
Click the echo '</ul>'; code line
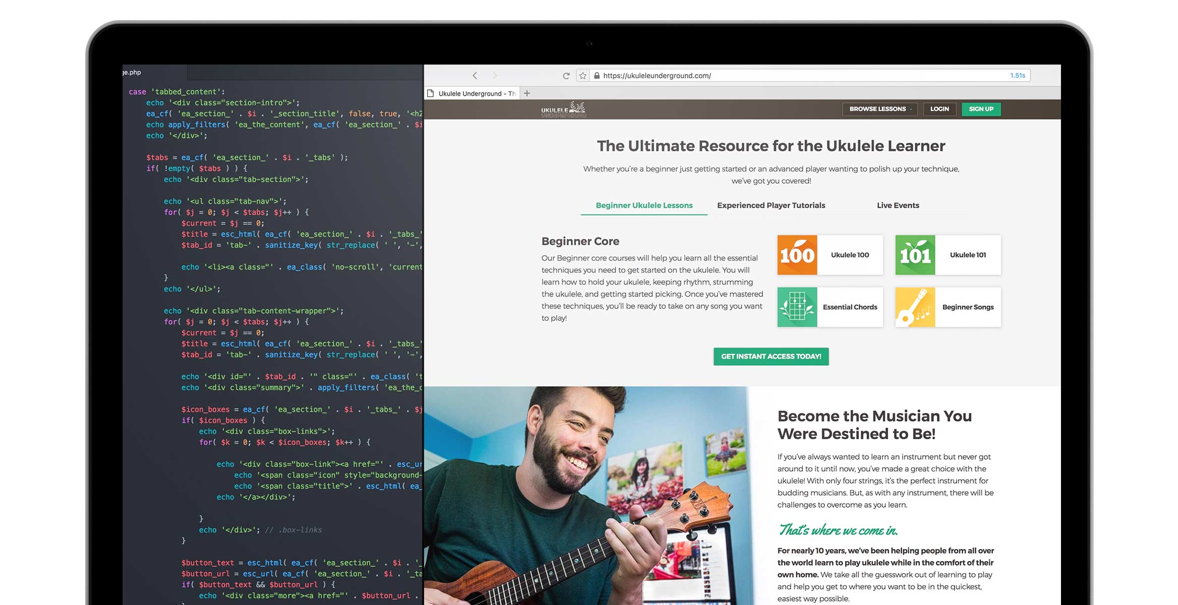(x=192, y=289)
